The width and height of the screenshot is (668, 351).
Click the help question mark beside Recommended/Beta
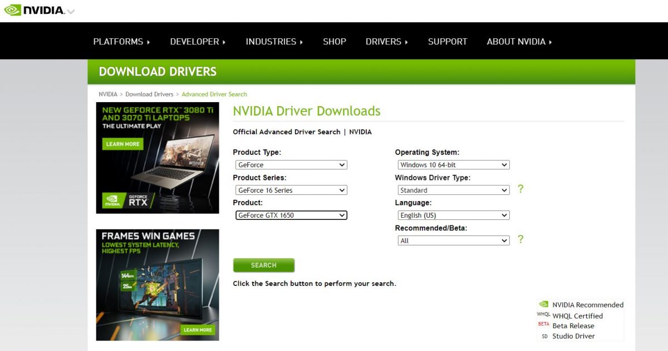pyautogui.click(x=520, y=239)
